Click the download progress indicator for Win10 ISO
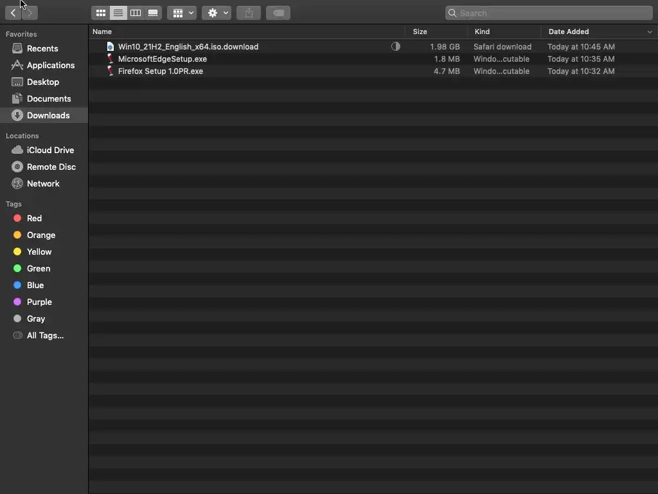The width and height of the screenshot is (658, 494). [396, 46]
